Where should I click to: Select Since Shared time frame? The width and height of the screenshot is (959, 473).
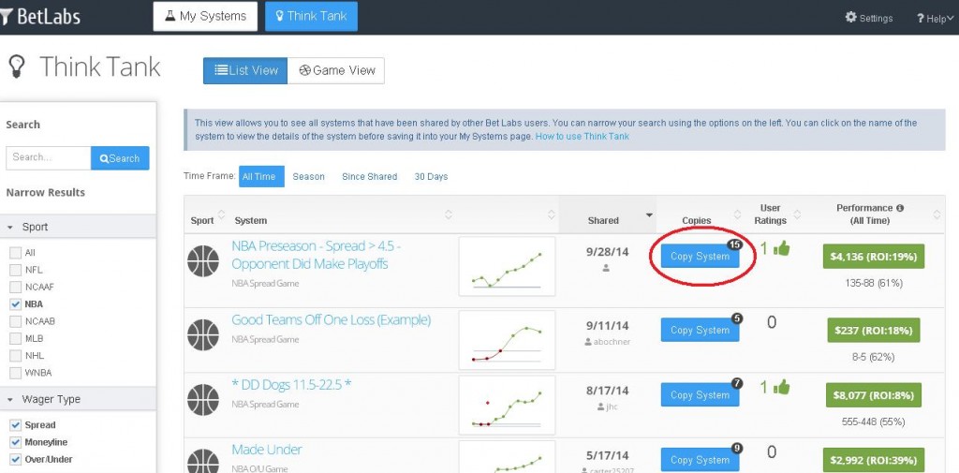[x=369, y=176]
